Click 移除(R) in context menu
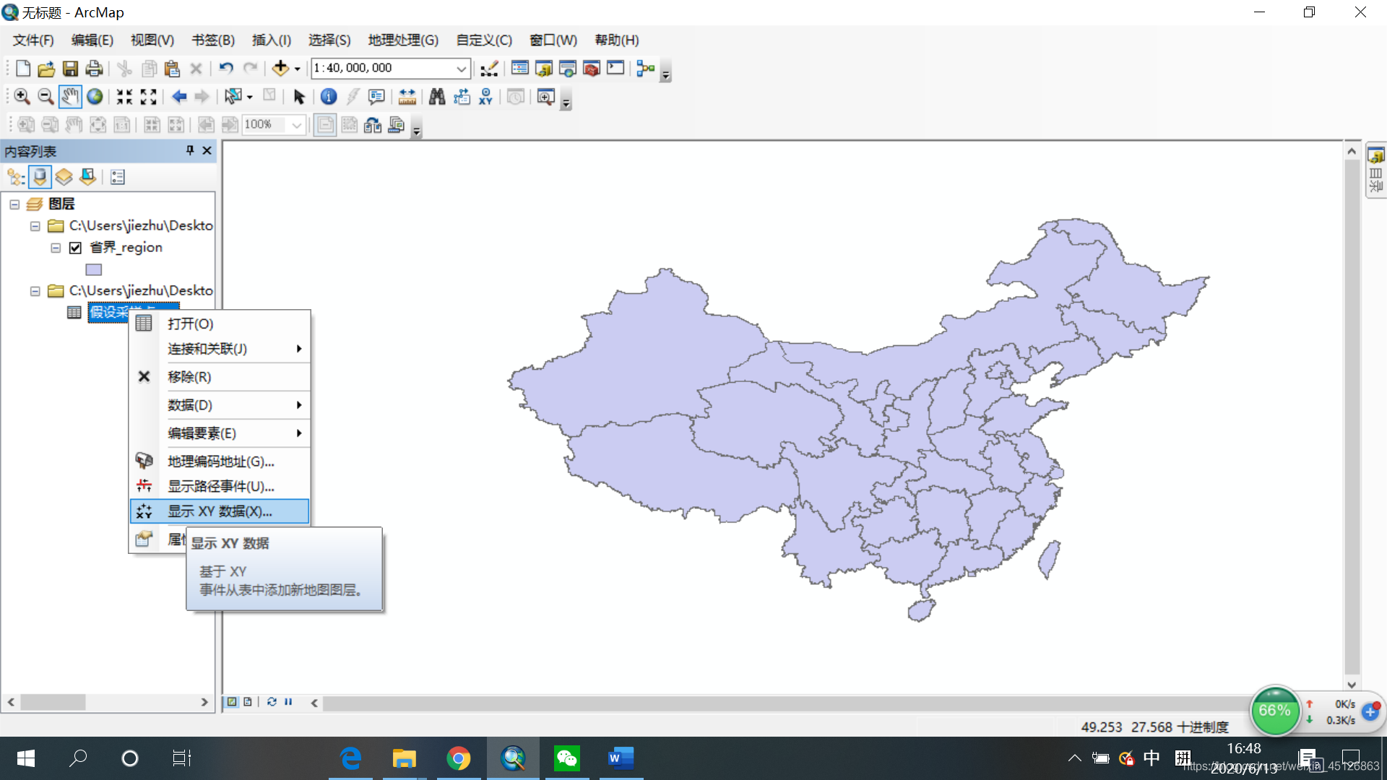 point(189,377)
